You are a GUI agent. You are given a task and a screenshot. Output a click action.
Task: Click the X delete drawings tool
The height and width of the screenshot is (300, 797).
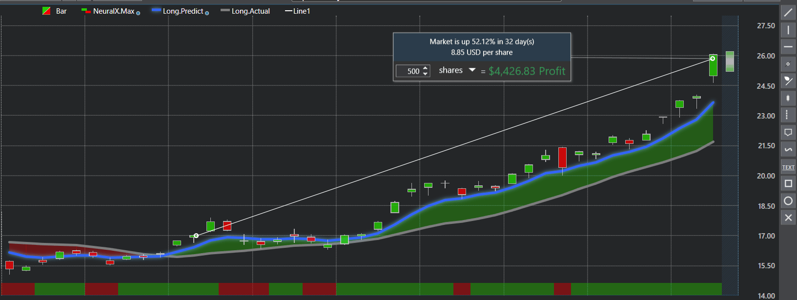click(x=788, y=218)
